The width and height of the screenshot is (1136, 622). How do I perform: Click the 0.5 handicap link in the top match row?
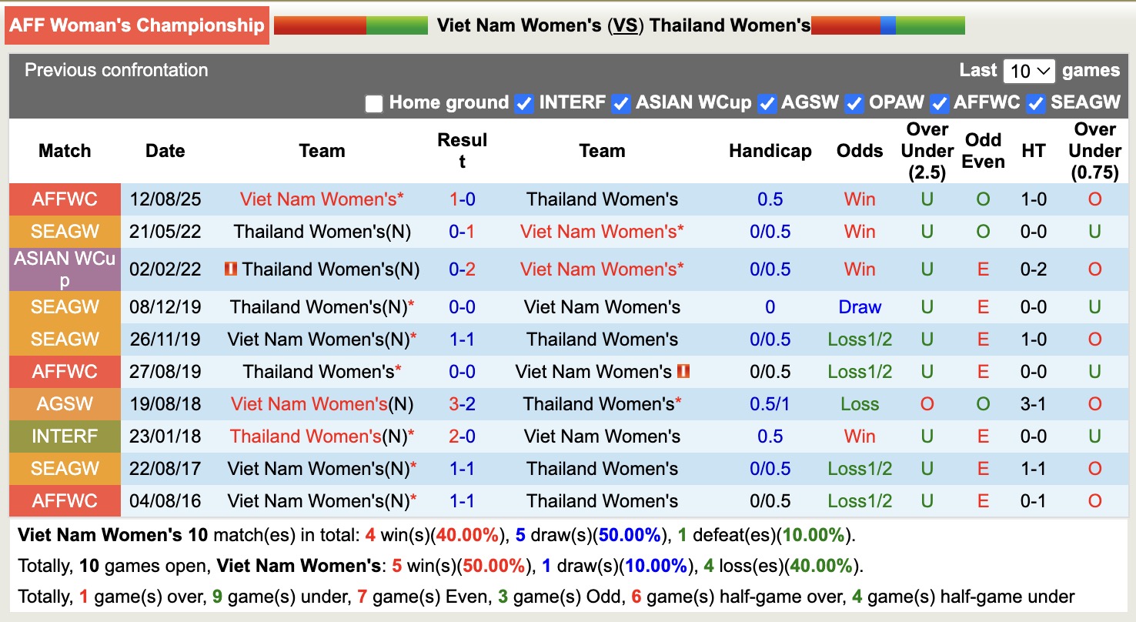pyautogui.click(x=770, y=199)
